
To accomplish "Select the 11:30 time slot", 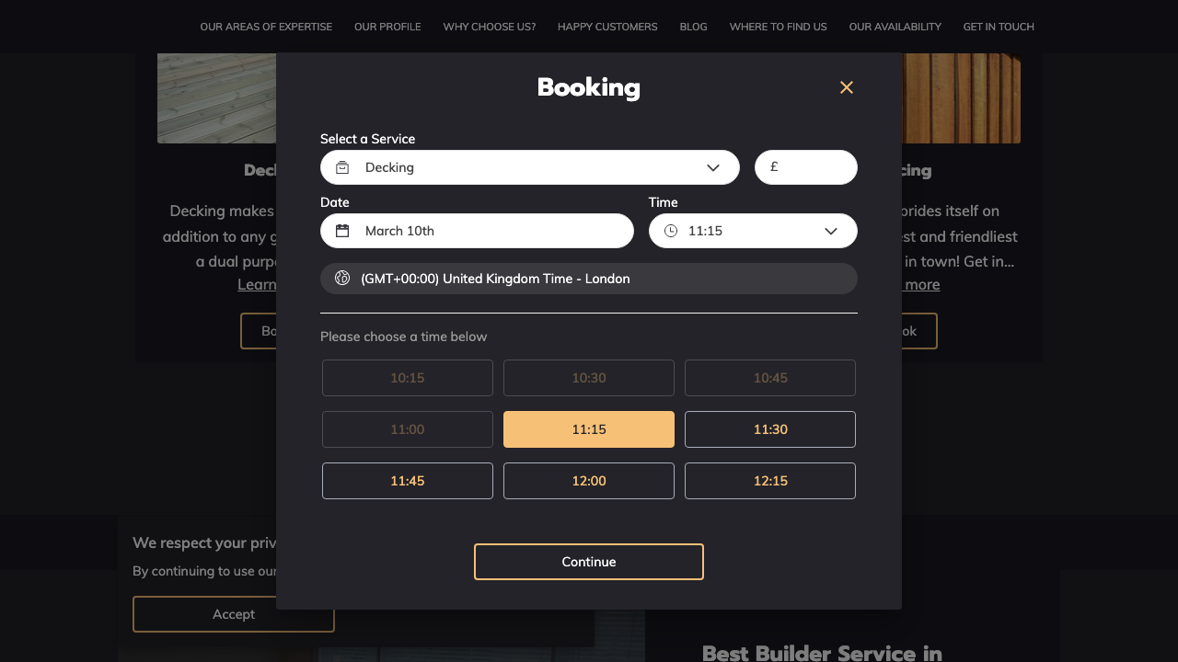I will click(770, 429).
